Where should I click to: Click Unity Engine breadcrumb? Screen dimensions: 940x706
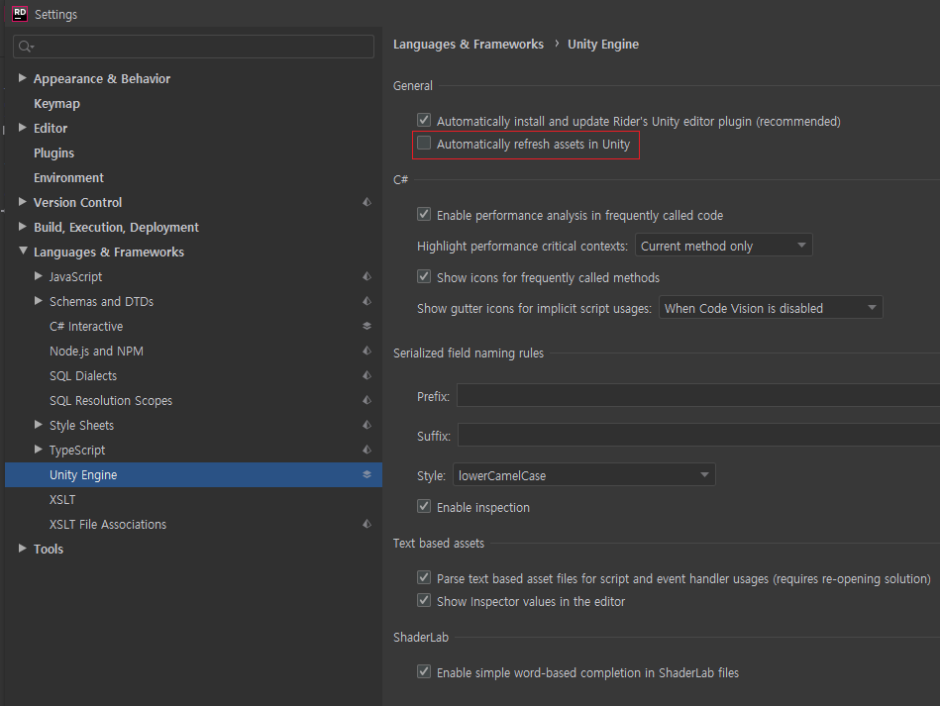pyautogui.click(x=603, y=45)
